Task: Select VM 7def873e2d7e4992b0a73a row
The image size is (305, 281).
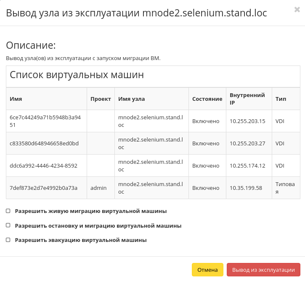Action: (x=43, y=188)
